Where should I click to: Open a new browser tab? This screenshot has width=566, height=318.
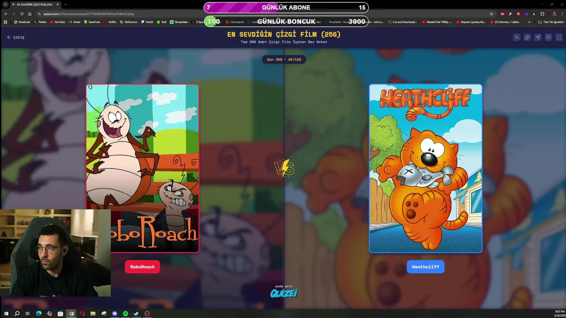[x=65, y=4]
